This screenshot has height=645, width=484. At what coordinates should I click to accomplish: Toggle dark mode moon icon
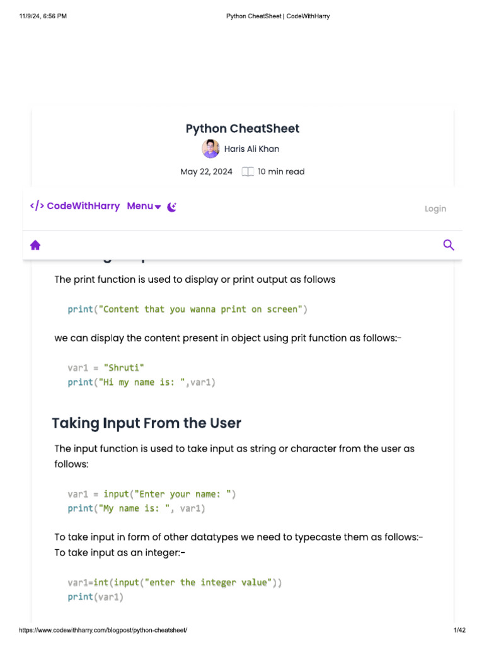coord(171,207)
